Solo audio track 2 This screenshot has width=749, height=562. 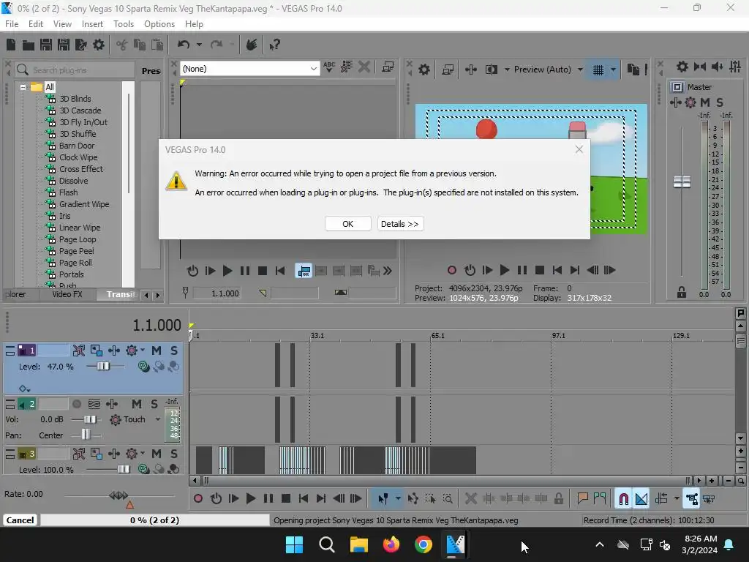tap(154, 404)
